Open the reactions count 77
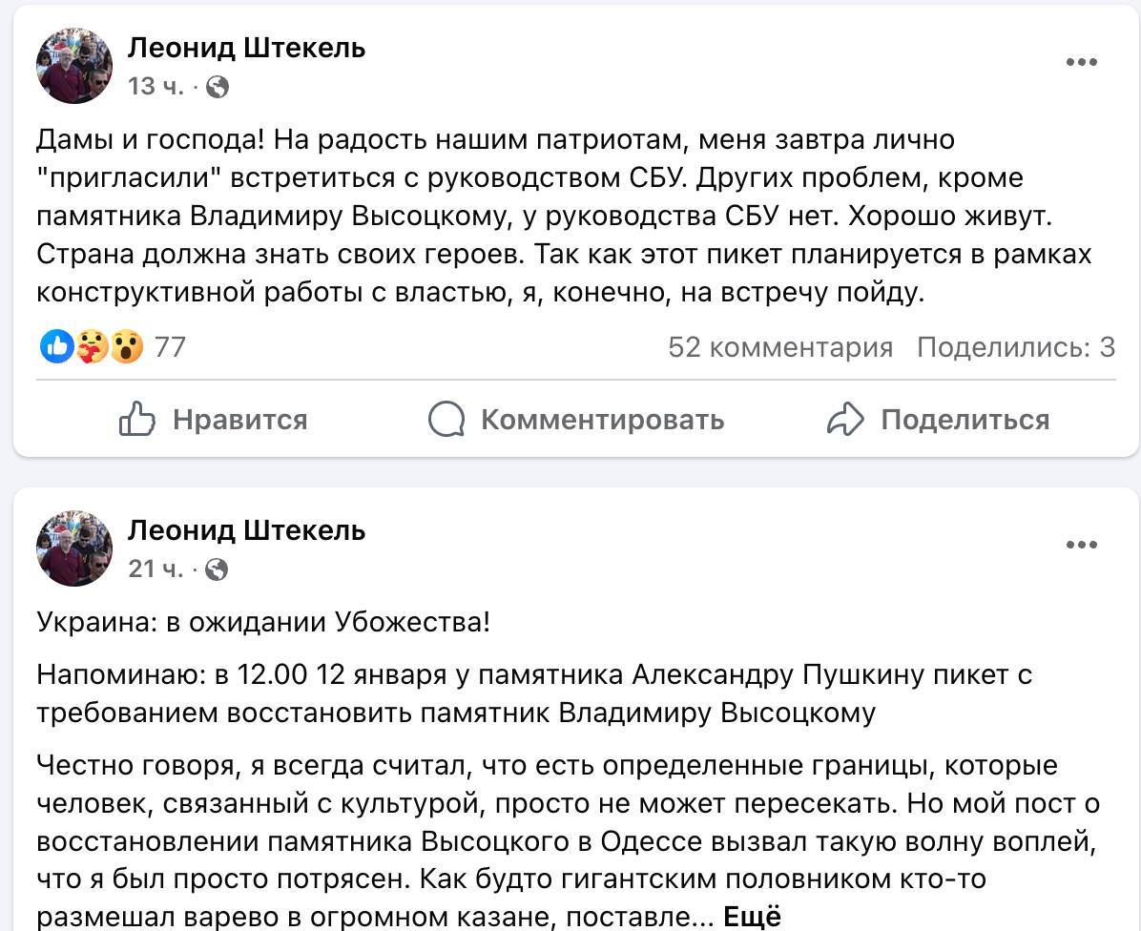The image size is (1141, 931). [x=170, y=347]
